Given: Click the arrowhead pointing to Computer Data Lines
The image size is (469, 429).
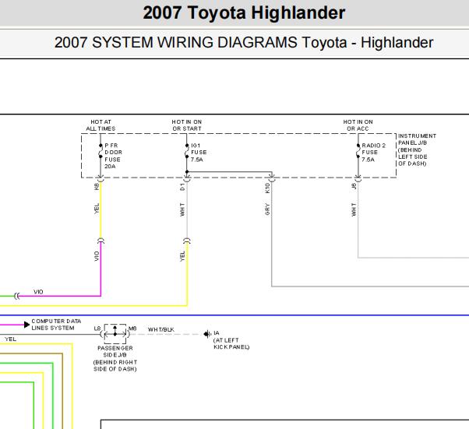Looking at the screenshot, I should [26, 325].
